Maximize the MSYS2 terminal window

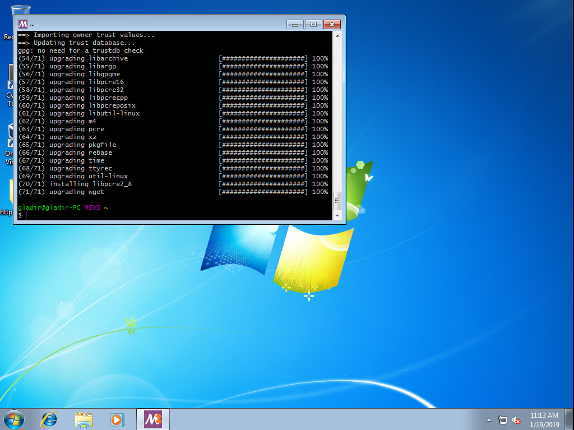coord(313,24)
